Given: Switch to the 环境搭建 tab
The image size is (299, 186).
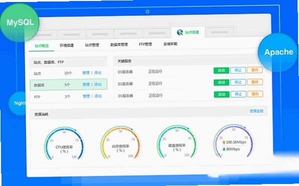Looking at the screenshot, I should coord(67,45).
